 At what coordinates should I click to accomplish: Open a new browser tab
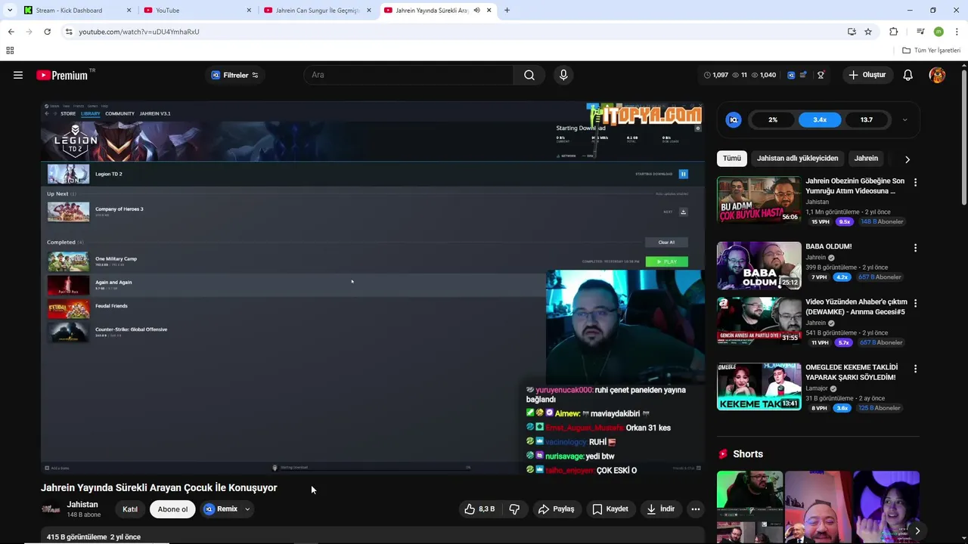coord(507,11)
